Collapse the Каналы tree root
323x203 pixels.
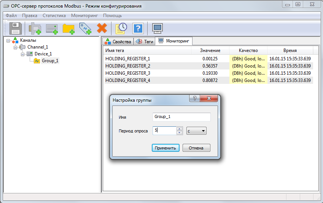[x=8, y=41]
